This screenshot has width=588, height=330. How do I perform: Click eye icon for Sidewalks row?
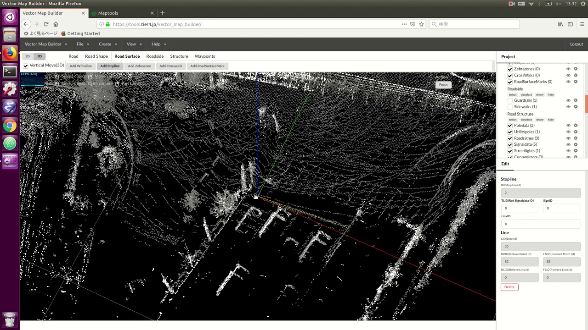568,107
